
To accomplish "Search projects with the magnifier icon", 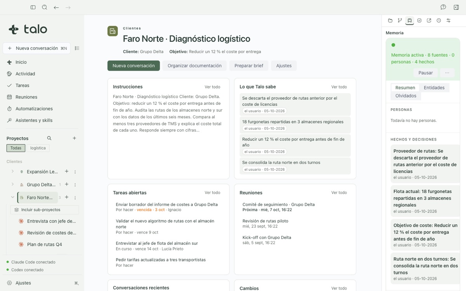I will [x=49, y=138].
